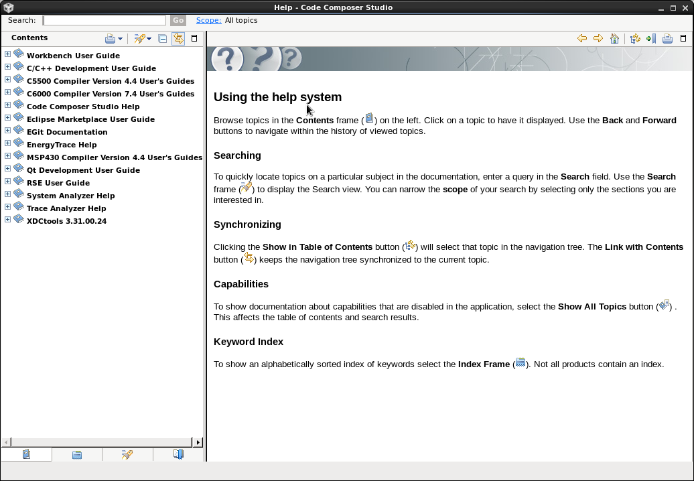
Task: Open the Scope link
Action: point(208,20)
